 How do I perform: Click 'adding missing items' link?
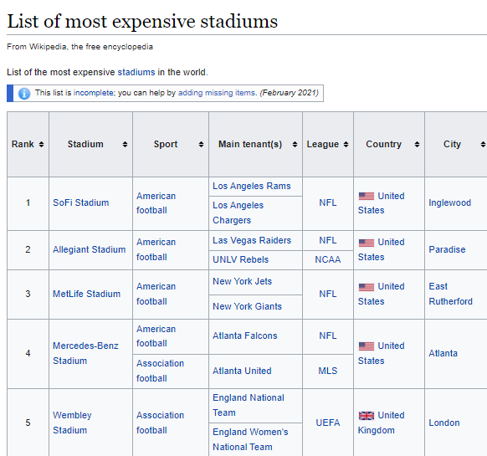point(217,93)
